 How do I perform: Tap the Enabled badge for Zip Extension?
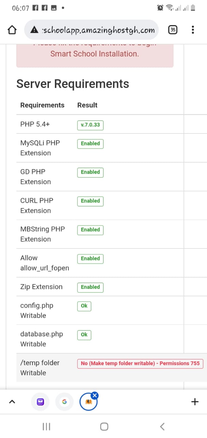coord(90,287)
